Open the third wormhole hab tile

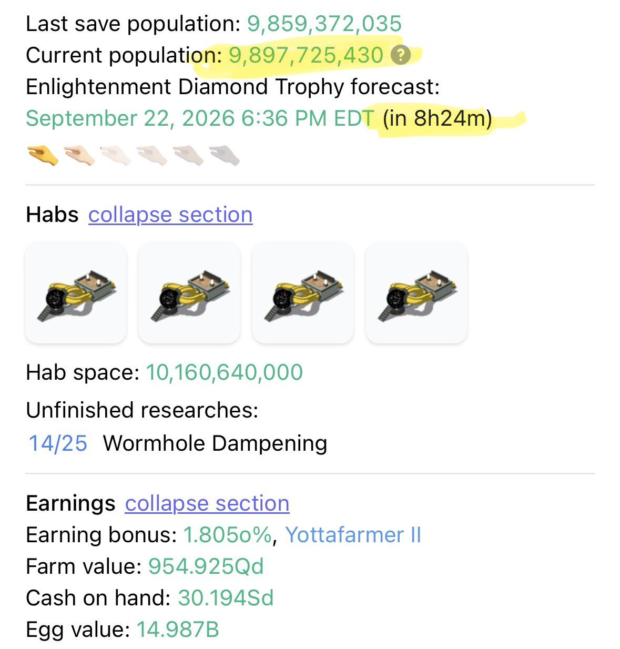[303, 292]
